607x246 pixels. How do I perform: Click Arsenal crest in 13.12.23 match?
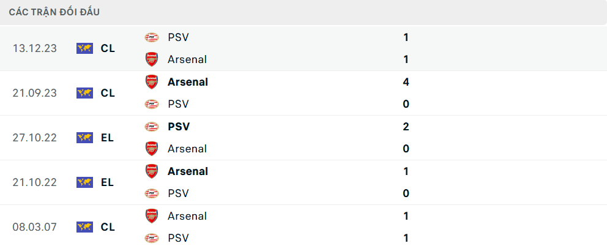click(x=151, y=59)
